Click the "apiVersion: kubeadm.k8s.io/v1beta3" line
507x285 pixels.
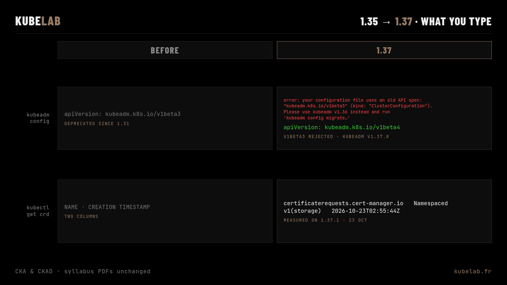point(122,114)
